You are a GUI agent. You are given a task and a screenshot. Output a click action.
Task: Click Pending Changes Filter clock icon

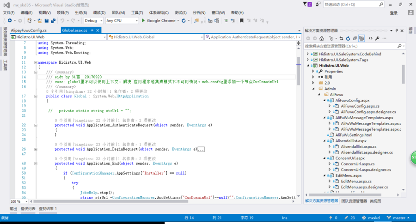[x=331, y=38]
